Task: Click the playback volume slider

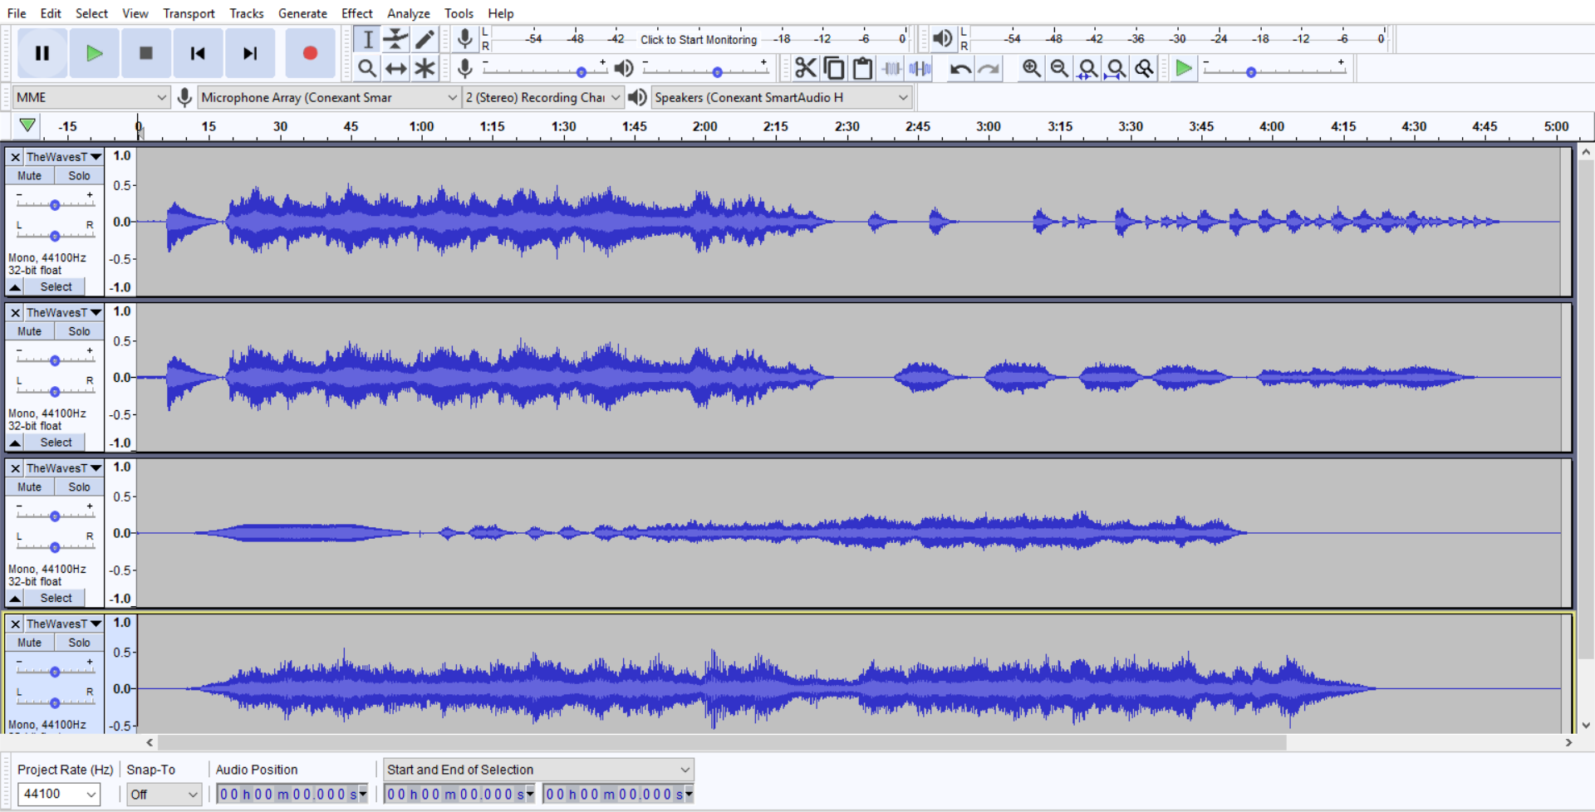Action: 705,70
